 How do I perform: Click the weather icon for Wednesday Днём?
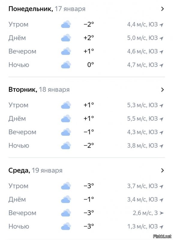pyautogui.click(x=65, y=199)
